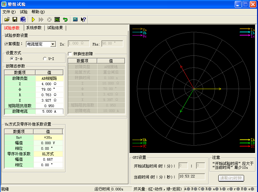Click the waveform display icon in toolbar
Image resolution: width=258 pixels, height=192 pixels.
[57, 20]
